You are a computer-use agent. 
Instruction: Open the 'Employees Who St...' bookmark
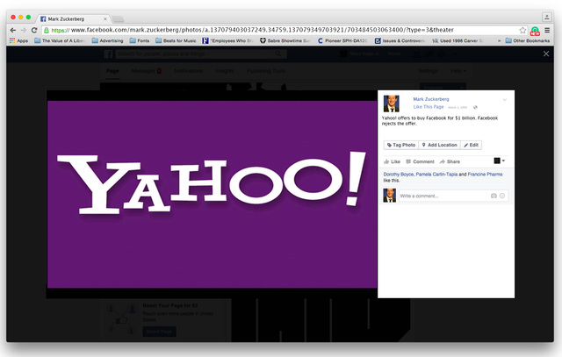pos(228,40)
